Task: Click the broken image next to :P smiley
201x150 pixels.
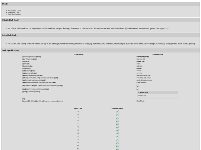Action: (117, 117)
